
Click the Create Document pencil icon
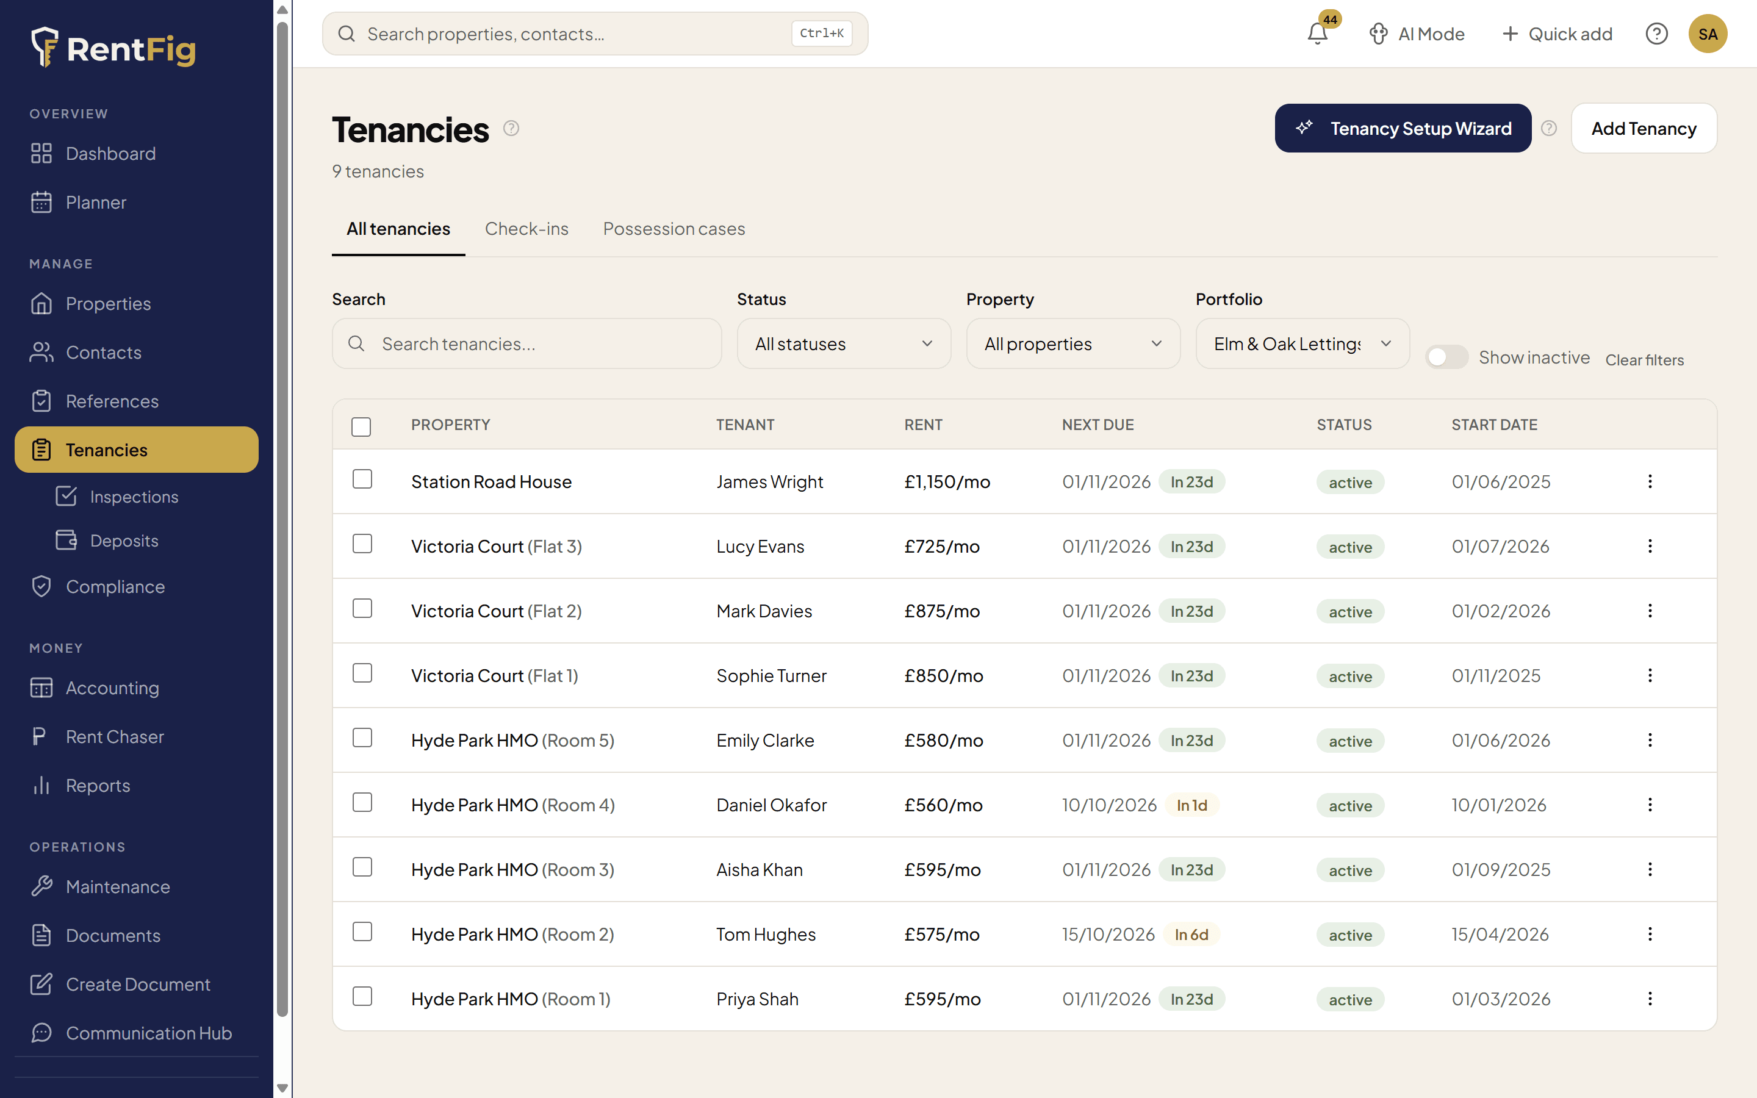[41, 984]
